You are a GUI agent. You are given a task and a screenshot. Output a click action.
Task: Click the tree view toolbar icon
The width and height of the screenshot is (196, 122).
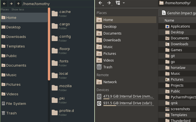click(x=118, y=3)
